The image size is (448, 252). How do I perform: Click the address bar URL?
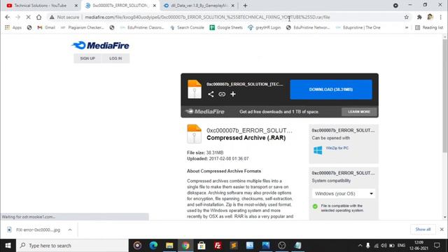click(x=207, y=17)
